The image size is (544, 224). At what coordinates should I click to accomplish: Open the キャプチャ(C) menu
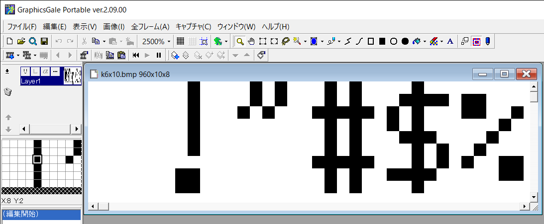(x=193, y=27)
